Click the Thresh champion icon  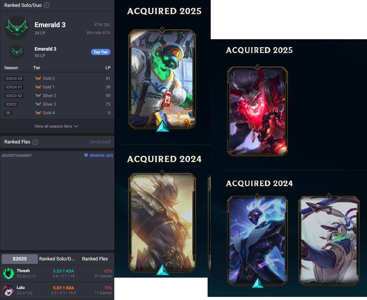tap(9, 274)
